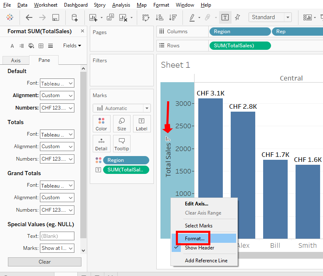Viewport: 323px width, 276px height.
Task: Click the Swap Rows and Columns icon
Action: (x=146, y=17)
